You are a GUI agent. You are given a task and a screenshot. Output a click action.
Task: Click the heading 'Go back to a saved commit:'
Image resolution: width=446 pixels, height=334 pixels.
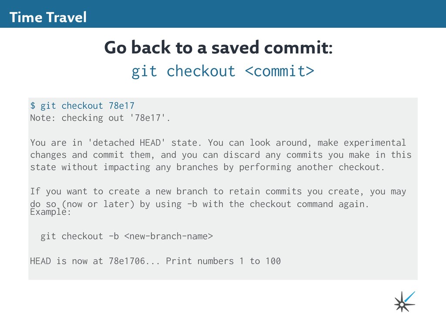(218, 47)
